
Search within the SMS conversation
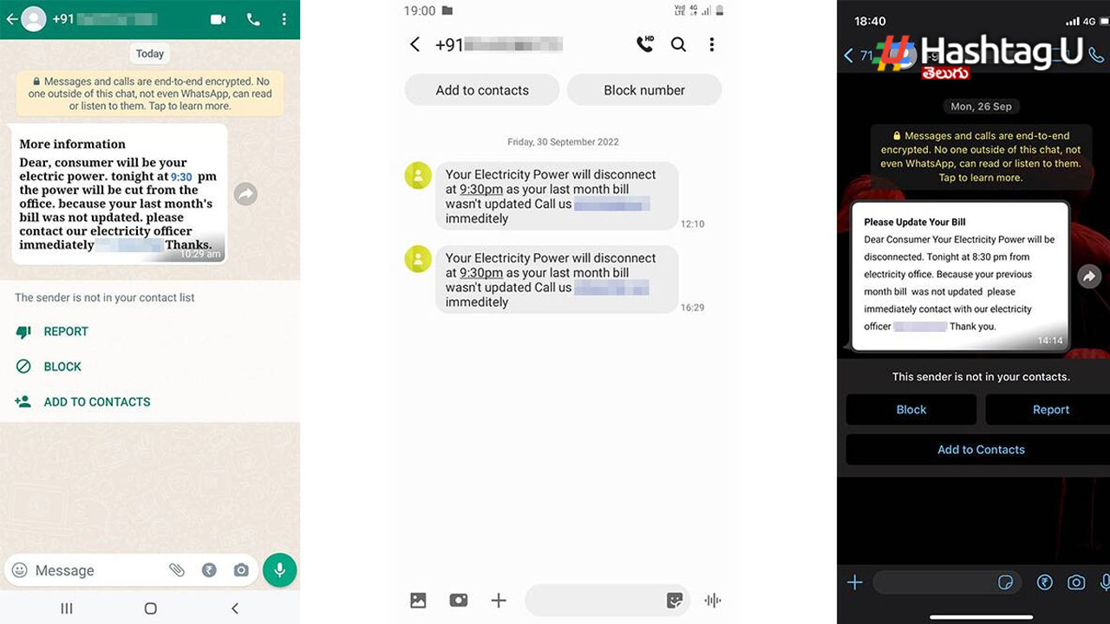pyautogui.click(x=678, y=44)
